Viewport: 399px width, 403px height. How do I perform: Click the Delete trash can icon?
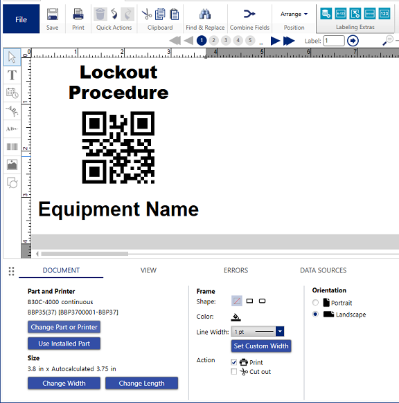pos(100,14)
